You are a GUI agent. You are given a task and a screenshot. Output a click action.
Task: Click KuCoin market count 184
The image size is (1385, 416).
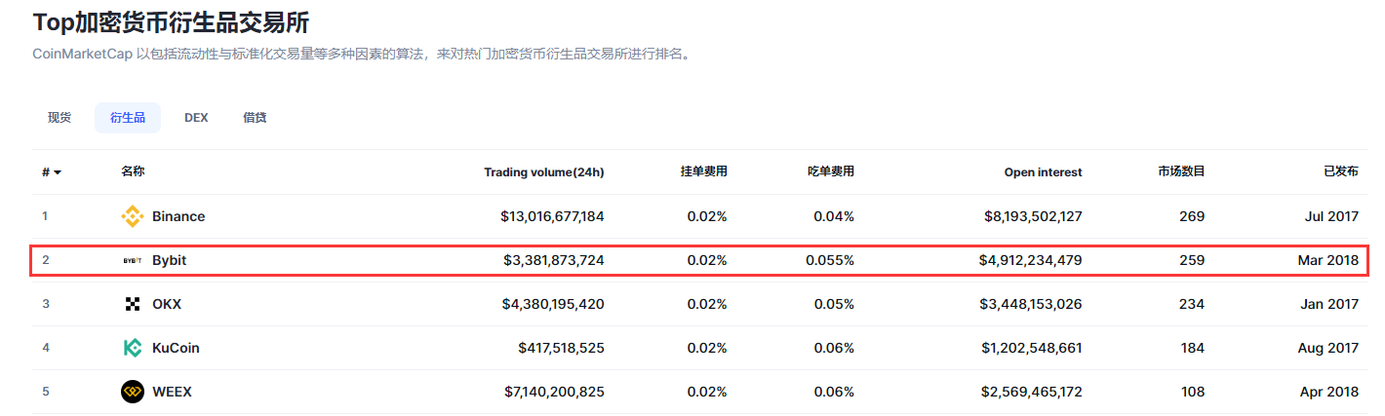[1192, 348]
